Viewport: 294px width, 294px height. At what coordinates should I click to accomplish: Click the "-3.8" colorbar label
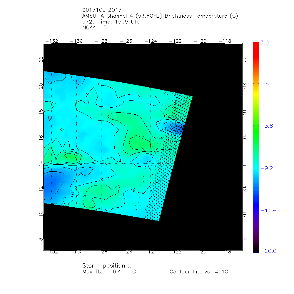[267, 126]
